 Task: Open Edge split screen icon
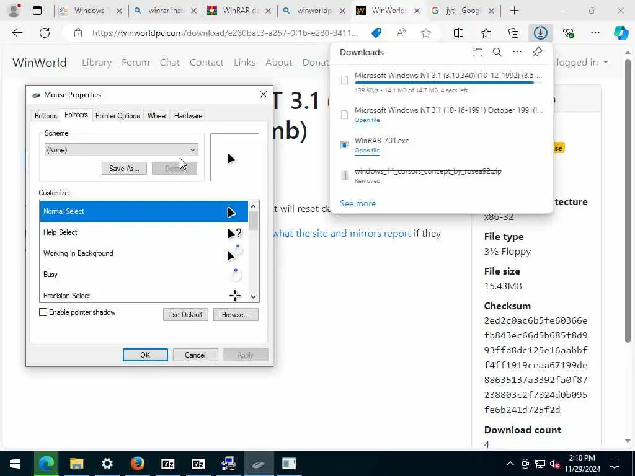[x=458, y=33]
